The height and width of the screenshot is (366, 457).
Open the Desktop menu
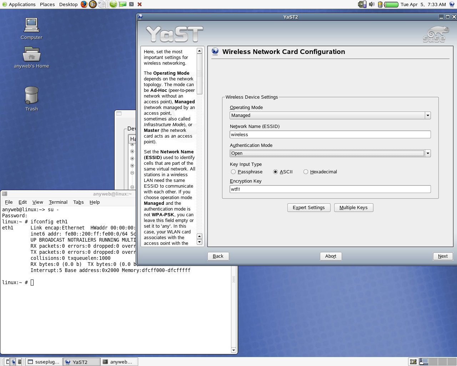(68, 4)
